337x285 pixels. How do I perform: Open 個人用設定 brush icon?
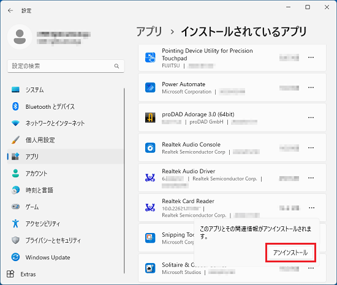pos(15,140)
